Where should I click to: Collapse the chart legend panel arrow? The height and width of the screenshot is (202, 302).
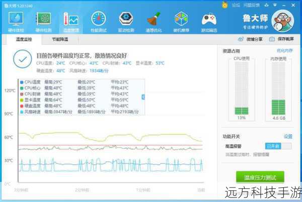pos(143,97)
